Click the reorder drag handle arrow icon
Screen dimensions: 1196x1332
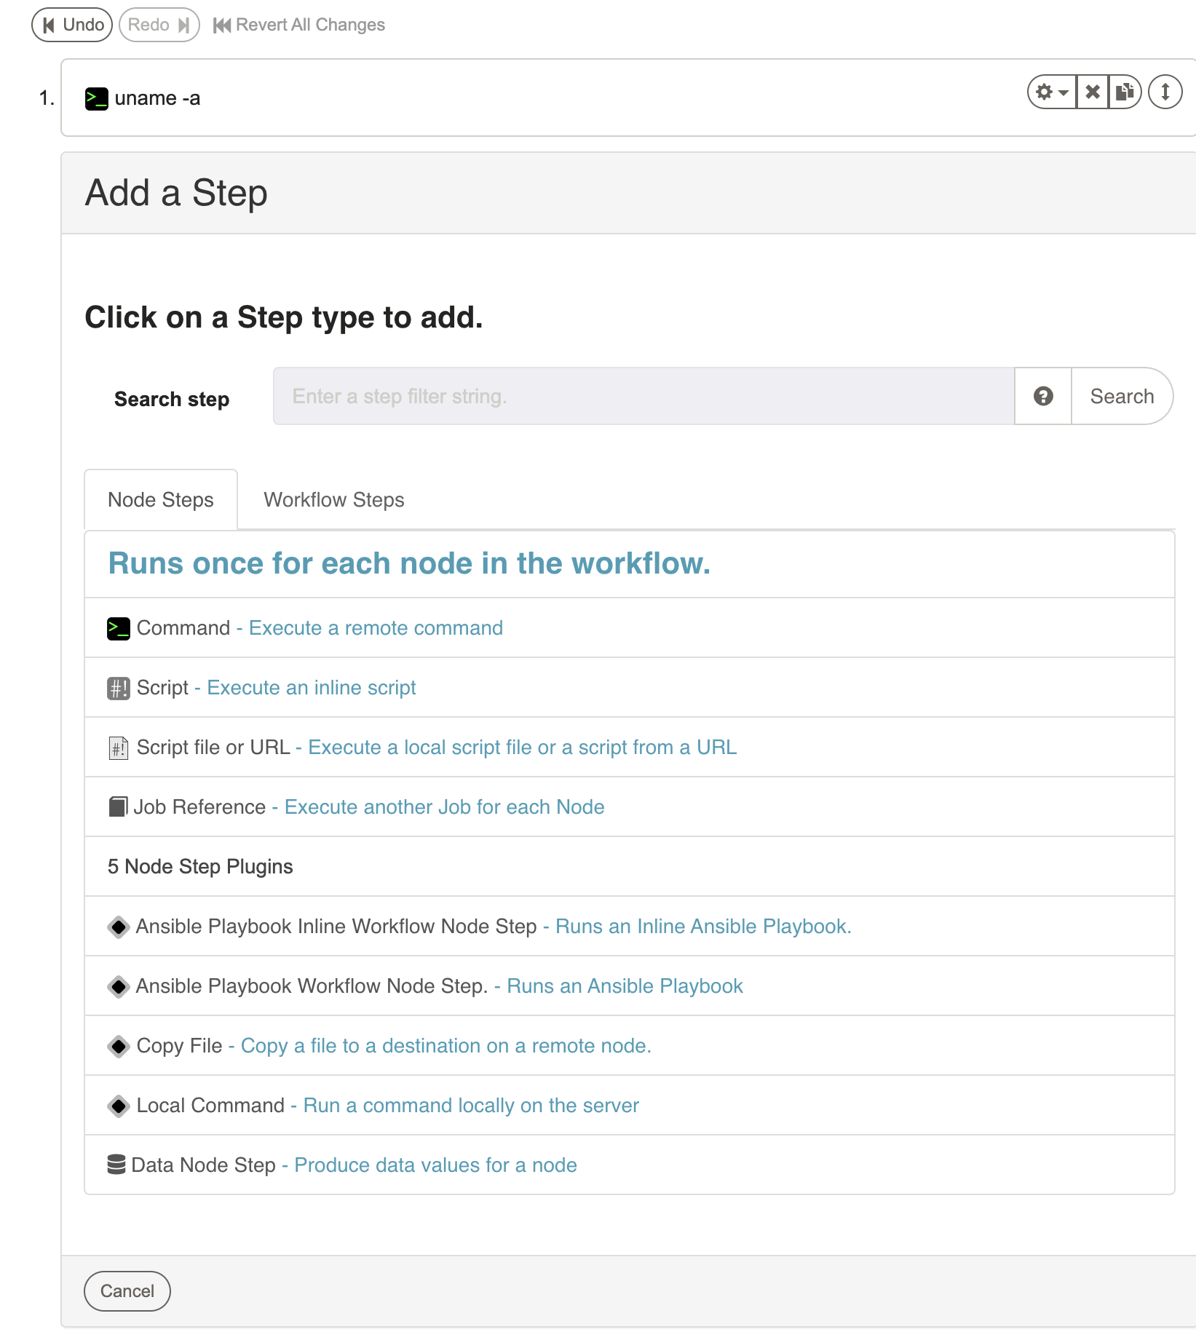(1165, 92)
